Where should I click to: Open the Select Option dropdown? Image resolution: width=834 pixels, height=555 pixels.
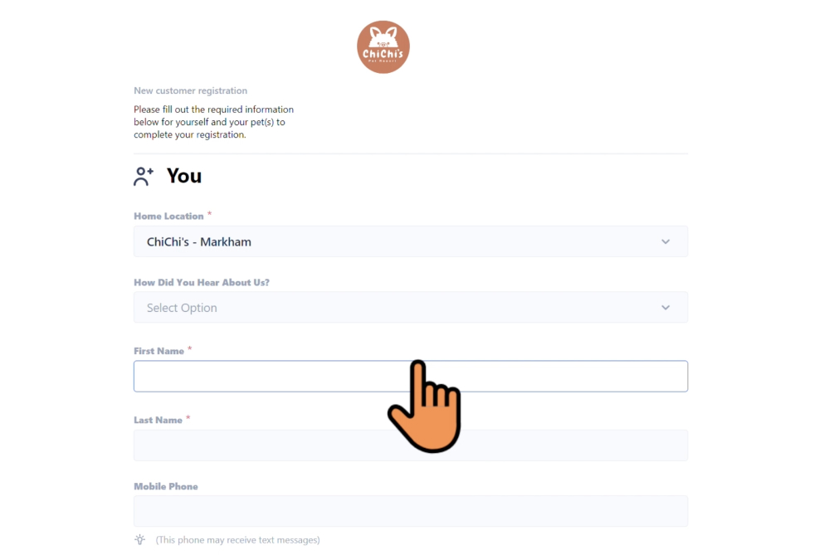click(398, 308)
